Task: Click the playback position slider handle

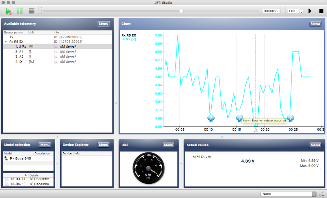Action: pyautogui.click(x=181, y=11)
